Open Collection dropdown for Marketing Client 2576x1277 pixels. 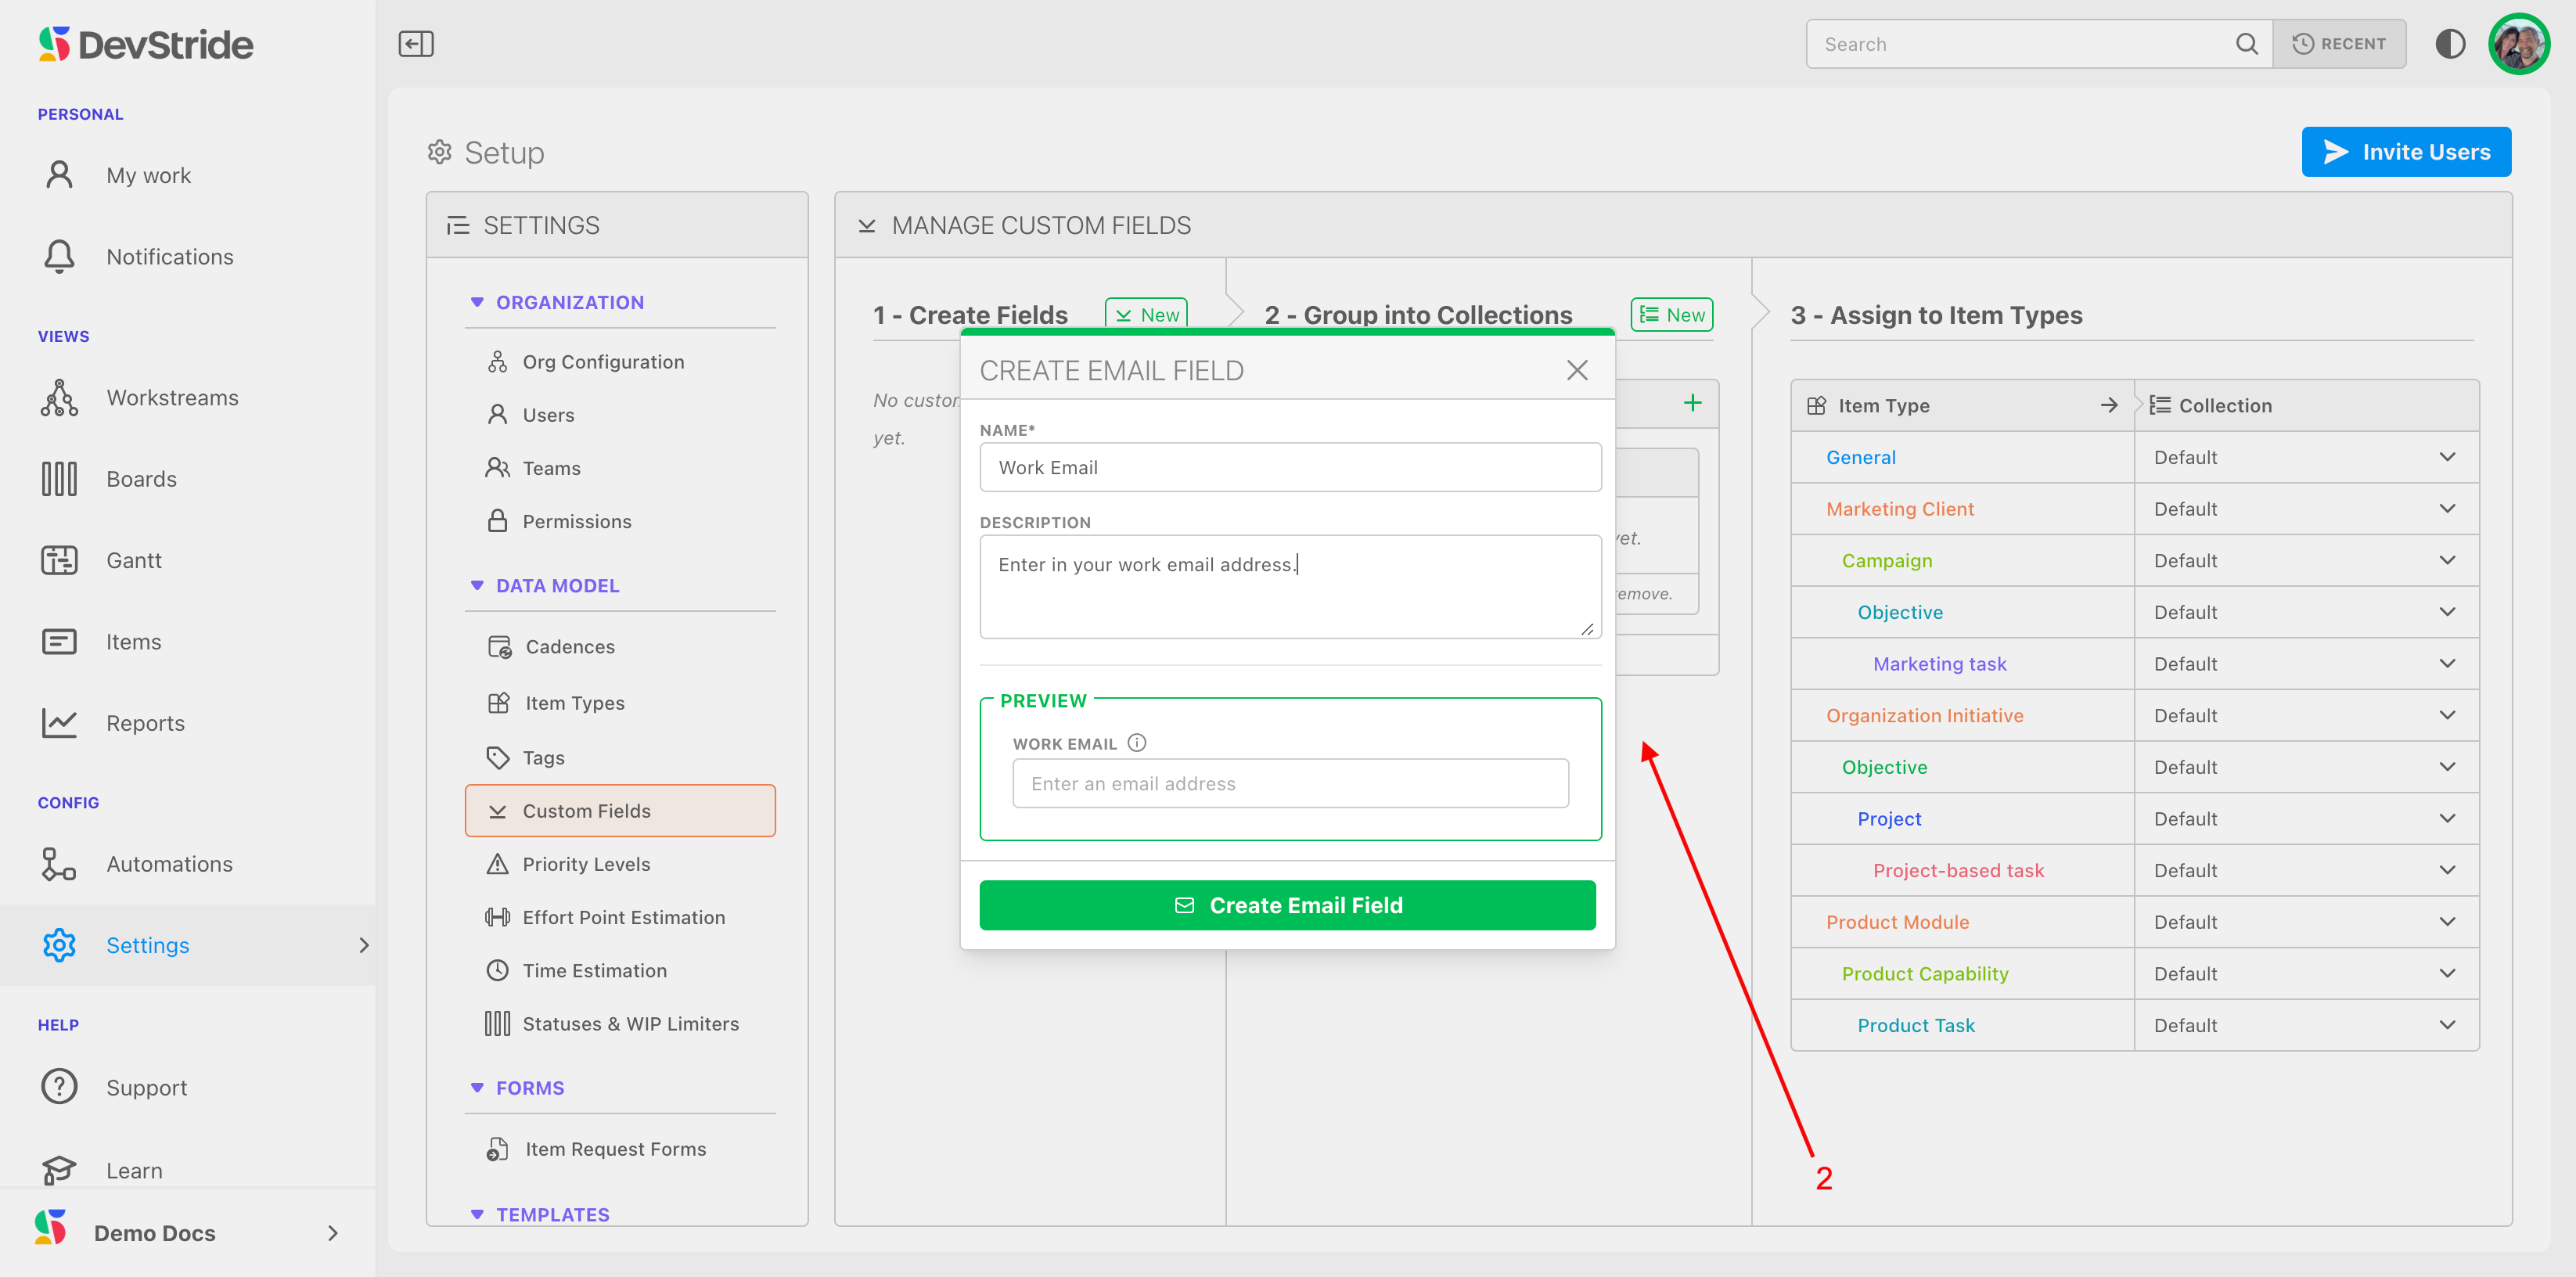click(x=2446, y=509)
